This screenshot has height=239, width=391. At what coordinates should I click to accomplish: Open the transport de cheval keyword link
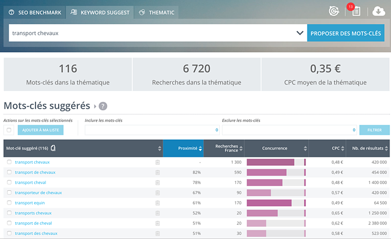coord(33,223)
